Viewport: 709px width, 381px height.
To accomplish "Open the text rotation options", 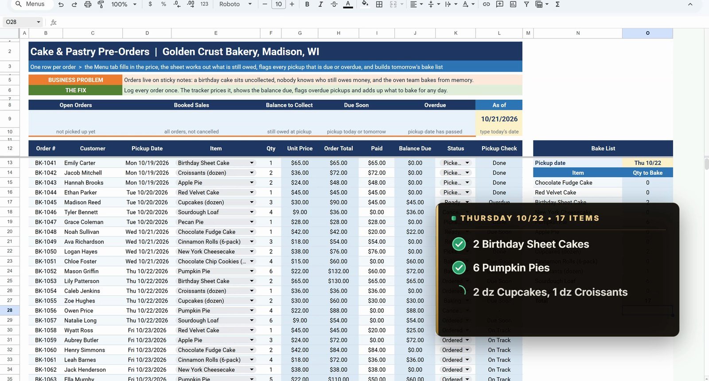I will 468,4.
